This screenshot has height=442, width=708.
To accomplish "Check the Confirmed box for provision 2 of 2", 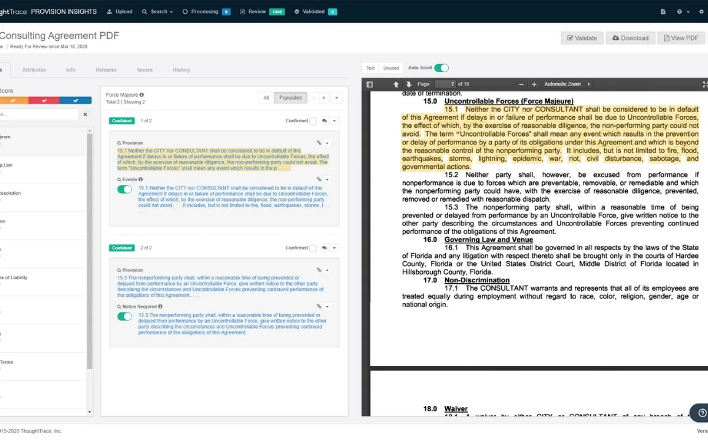I will click(x=313, y=248).
